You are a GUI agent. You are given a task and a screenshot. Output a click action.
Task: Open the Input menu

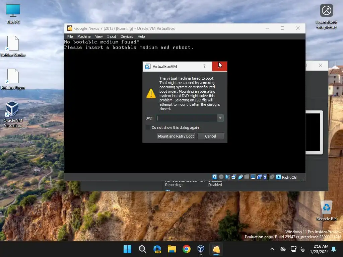pyautogui.click(x=112, y=36)
